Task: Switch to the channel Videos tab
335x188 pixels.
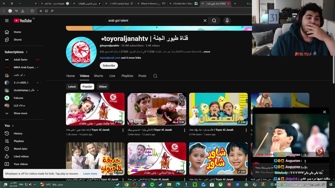Action: point(85,76)
